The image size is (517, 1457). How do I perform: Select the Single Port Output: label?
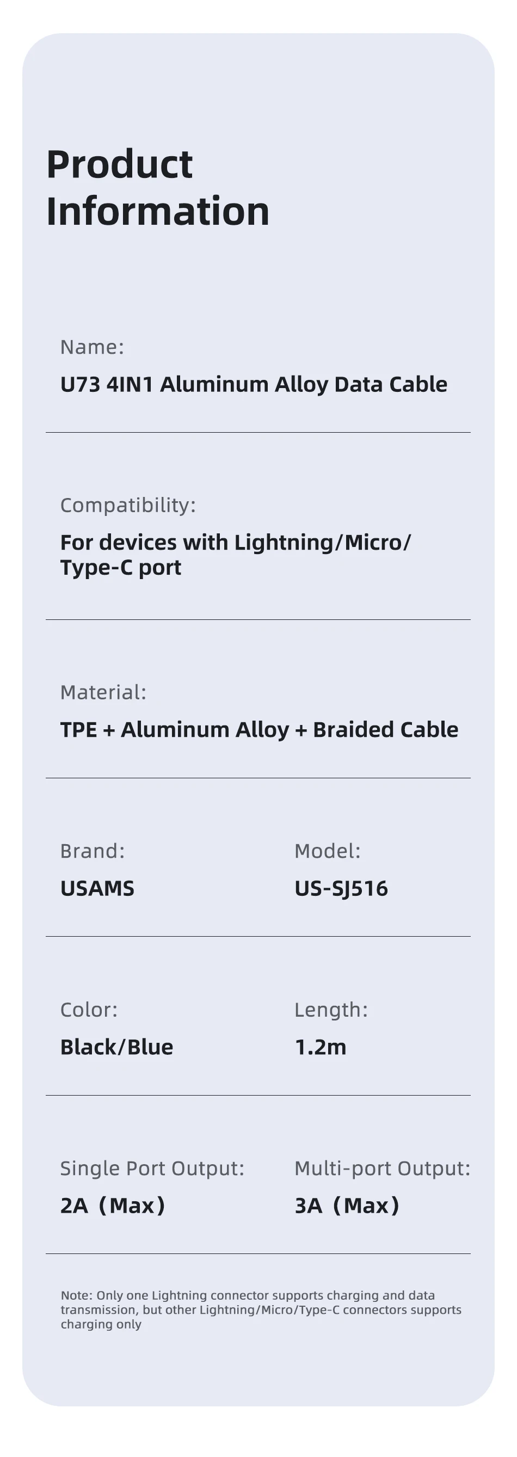pyautogui.click(x=152, y=1168)
